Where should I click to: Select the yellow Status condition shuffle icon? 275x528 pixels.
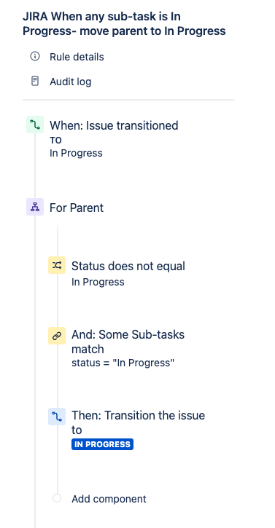coord(57,265)
